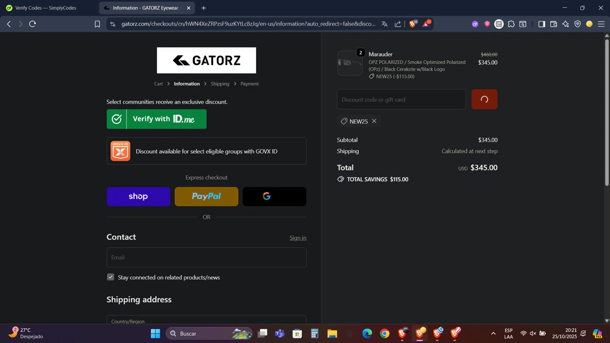Click Sign in link
The width and height of the screenshot is (610, 343).
(298, 238)
